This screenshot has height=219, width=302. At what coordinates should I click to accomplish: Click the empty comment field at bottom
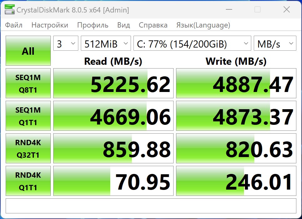tap(151, 206)
